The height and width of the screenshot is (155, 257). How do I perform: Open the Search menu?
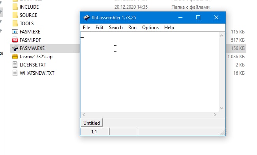[x=116, y=28]
